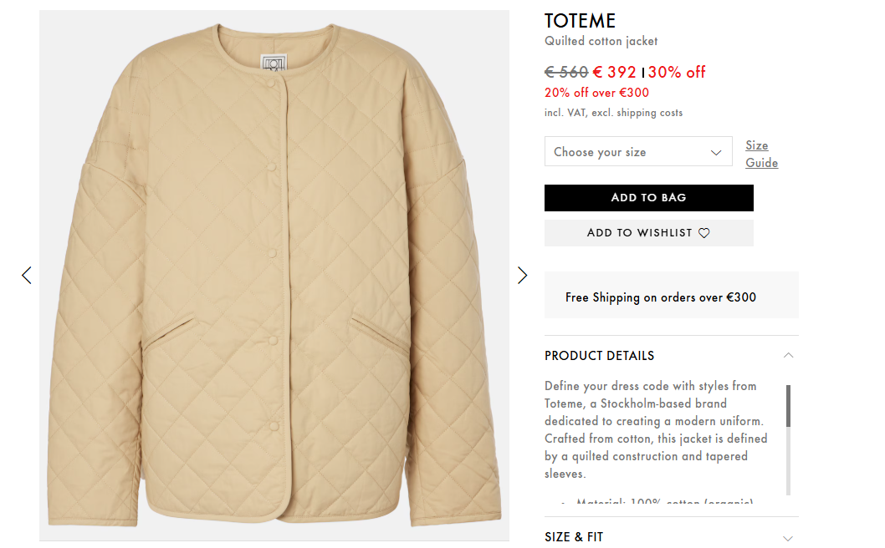
Task: Open the Choose your size dropdown
Action: 637,152
